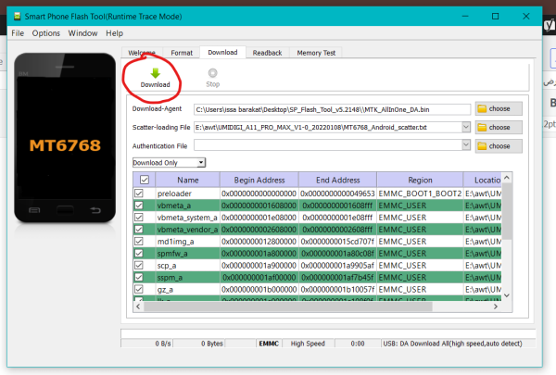Viewport: 556px width, 375px height.
Task: Uncheck the gz_a partition checkbox
Action: [139, 289]
